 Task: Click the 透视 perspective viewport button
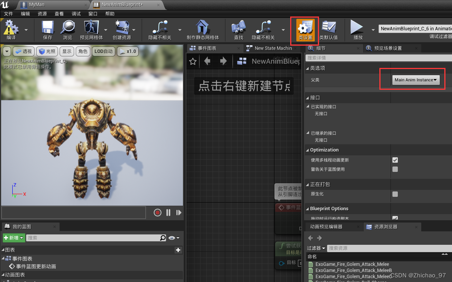(x=24, y=51)
